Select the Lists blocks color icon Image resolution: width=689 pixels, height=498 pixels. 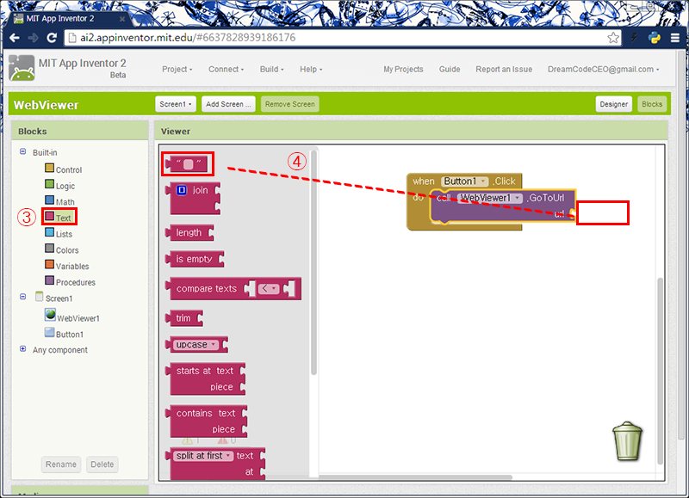point(49,232)
